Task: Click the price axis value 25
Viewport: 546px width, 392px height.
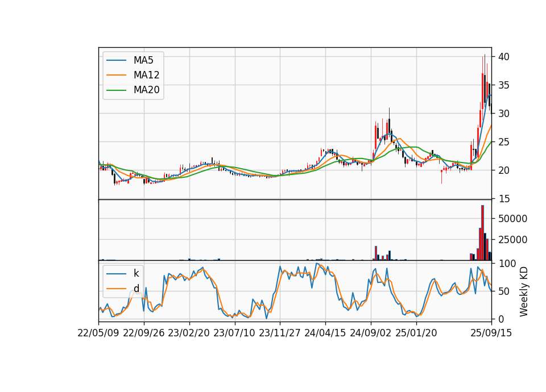Action: [503, 142]
